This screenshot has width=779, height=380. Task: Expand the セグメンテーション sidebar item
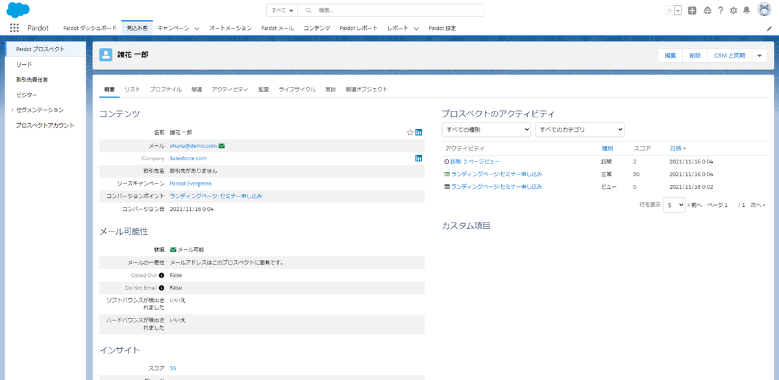pos(12,110)
